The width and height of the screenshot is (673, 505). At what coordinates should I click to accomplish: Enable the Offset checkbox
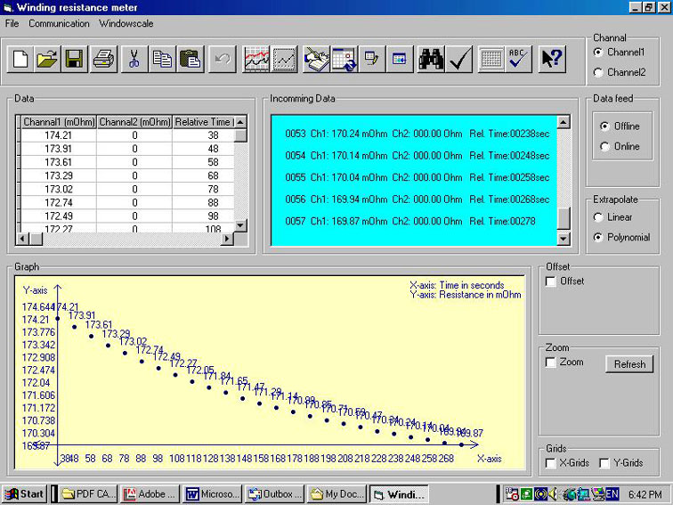tap(551, 281)
